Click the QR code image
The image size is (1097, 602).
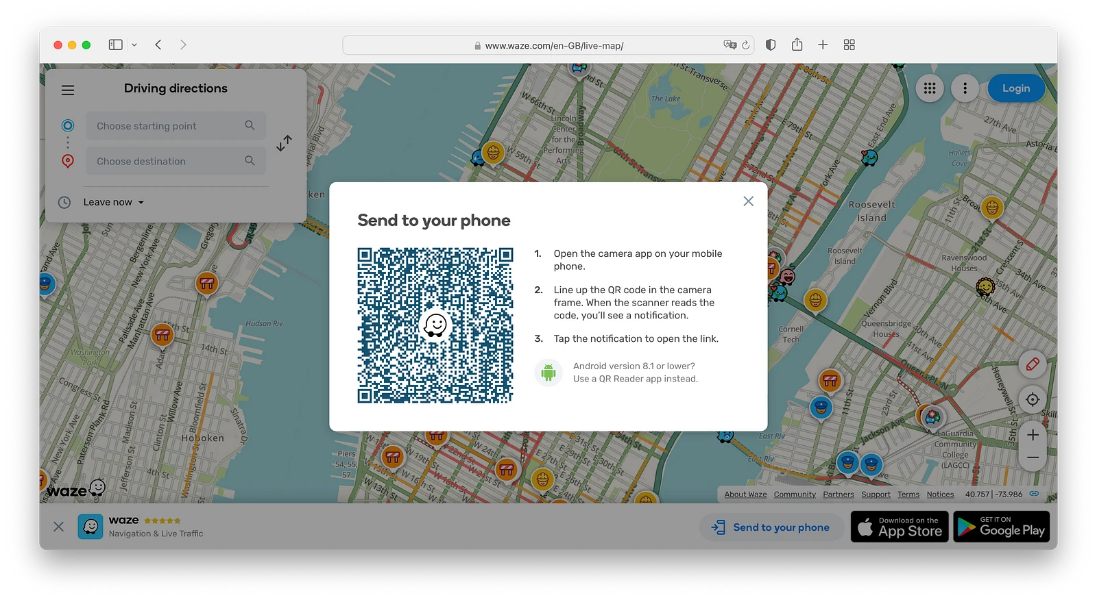click(435, 325)
